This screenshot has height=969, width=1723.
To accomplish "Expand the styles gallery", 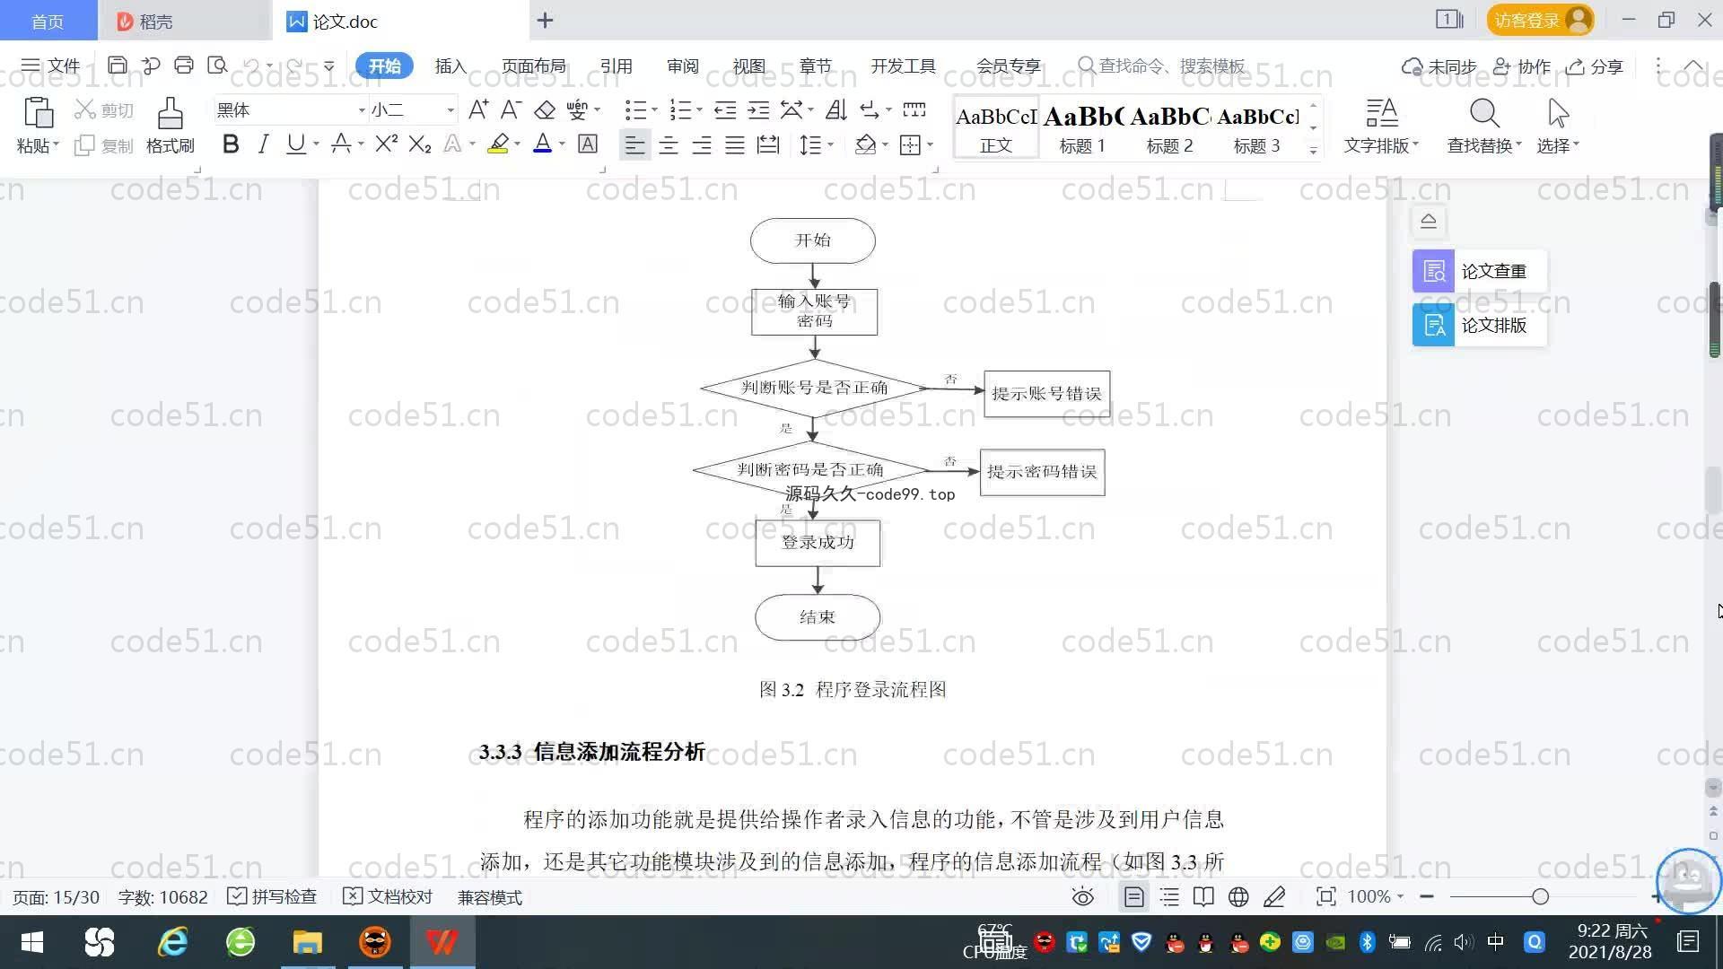I will point(1313,150).
